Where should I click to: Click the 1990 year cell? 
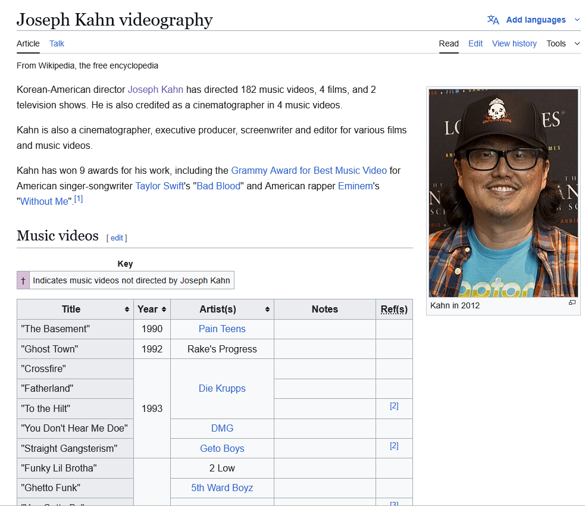coord(152,329)
